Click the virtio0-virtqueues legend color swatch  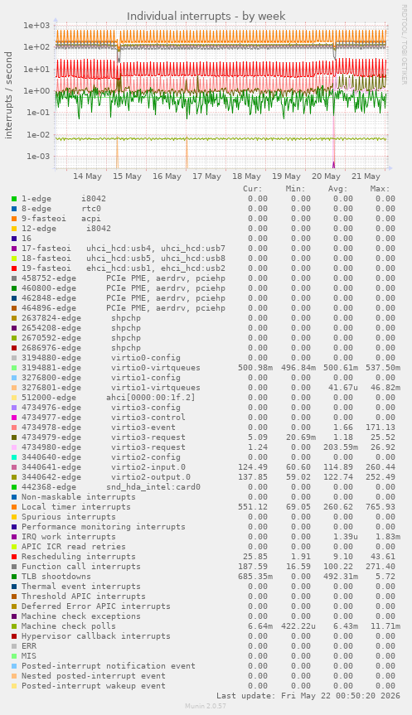point(14,368)
